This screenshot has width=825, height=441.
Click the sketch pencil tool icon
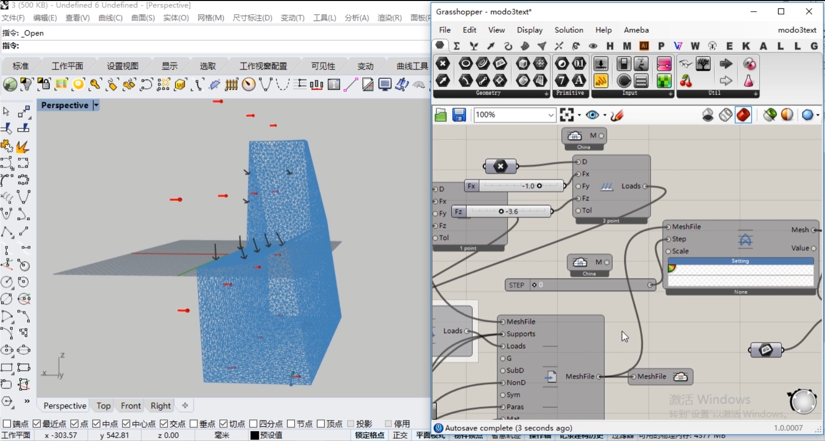(617, 115)
